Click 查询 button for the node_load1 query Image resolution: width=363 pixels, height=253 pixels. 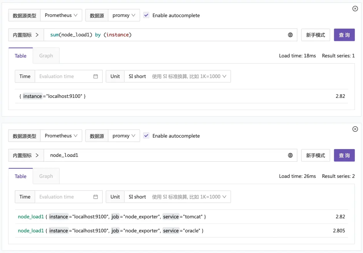pos(344,155)
